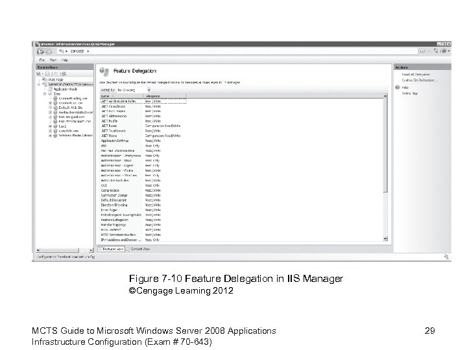
Task: Select the .NET Profile feature row
Action: point(143,121)
